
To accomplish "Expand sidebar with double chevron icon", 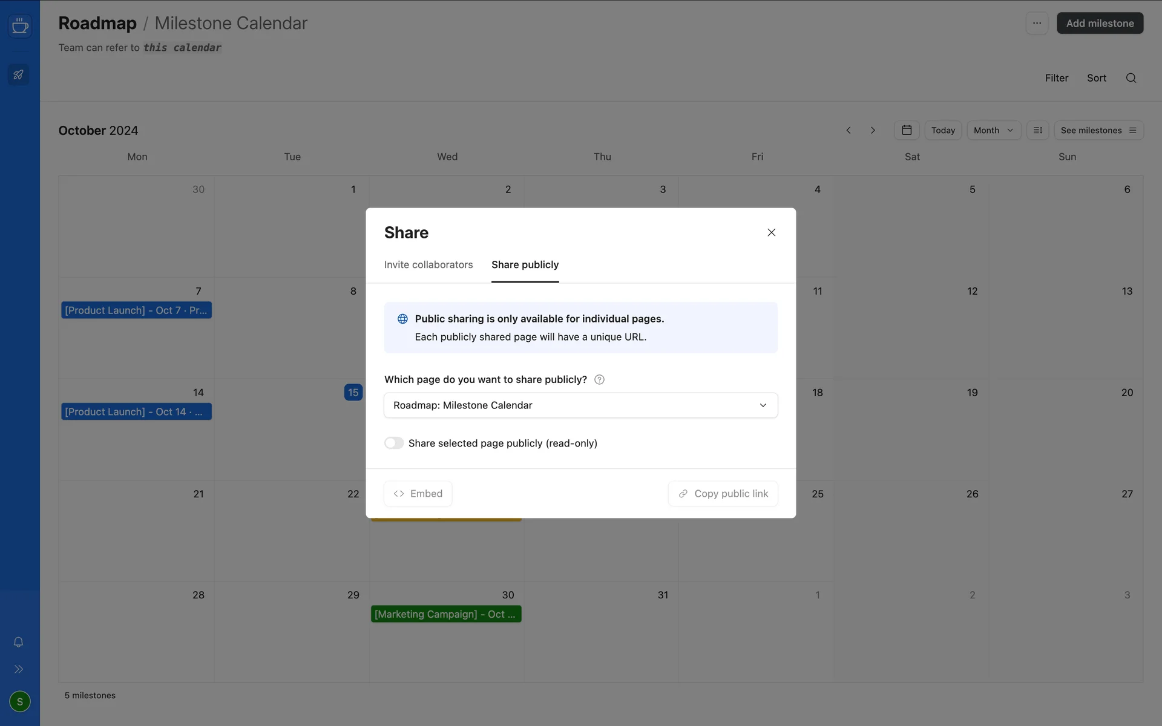I will [x=18, y=669].
